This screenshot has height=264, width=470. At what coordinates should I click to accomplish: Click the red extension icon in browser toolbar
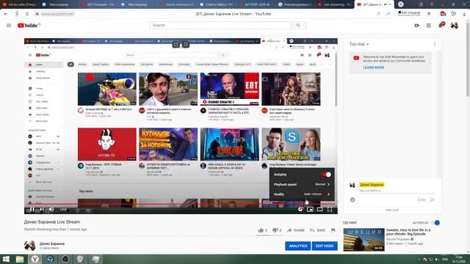pyautogui.click(x=443, y=14)
